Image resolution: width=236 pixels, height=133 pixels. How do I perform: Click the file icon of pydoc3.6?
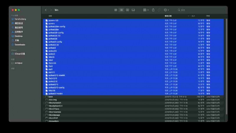coord(47,51)
